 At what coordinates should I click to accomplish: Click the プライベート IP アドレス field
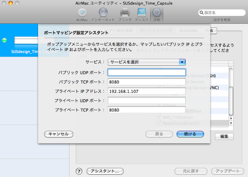pos(147,91)
